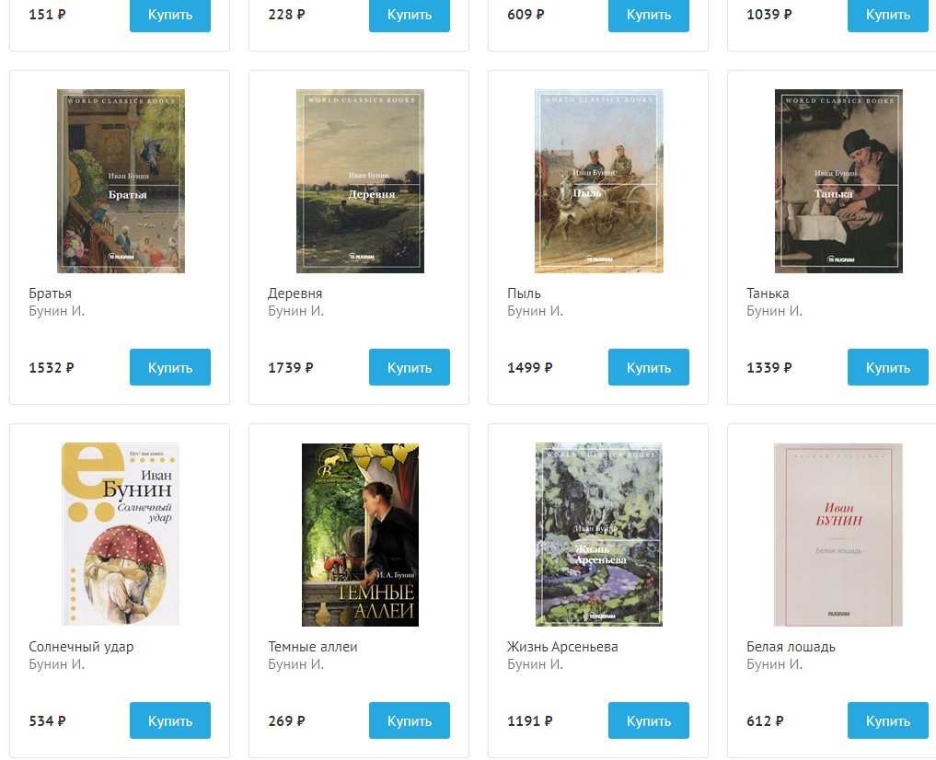The height and width of the screenshot is (760, 936).
Task: Open the Жизнь Арсеньева cover image
Action: coord(599,535)
